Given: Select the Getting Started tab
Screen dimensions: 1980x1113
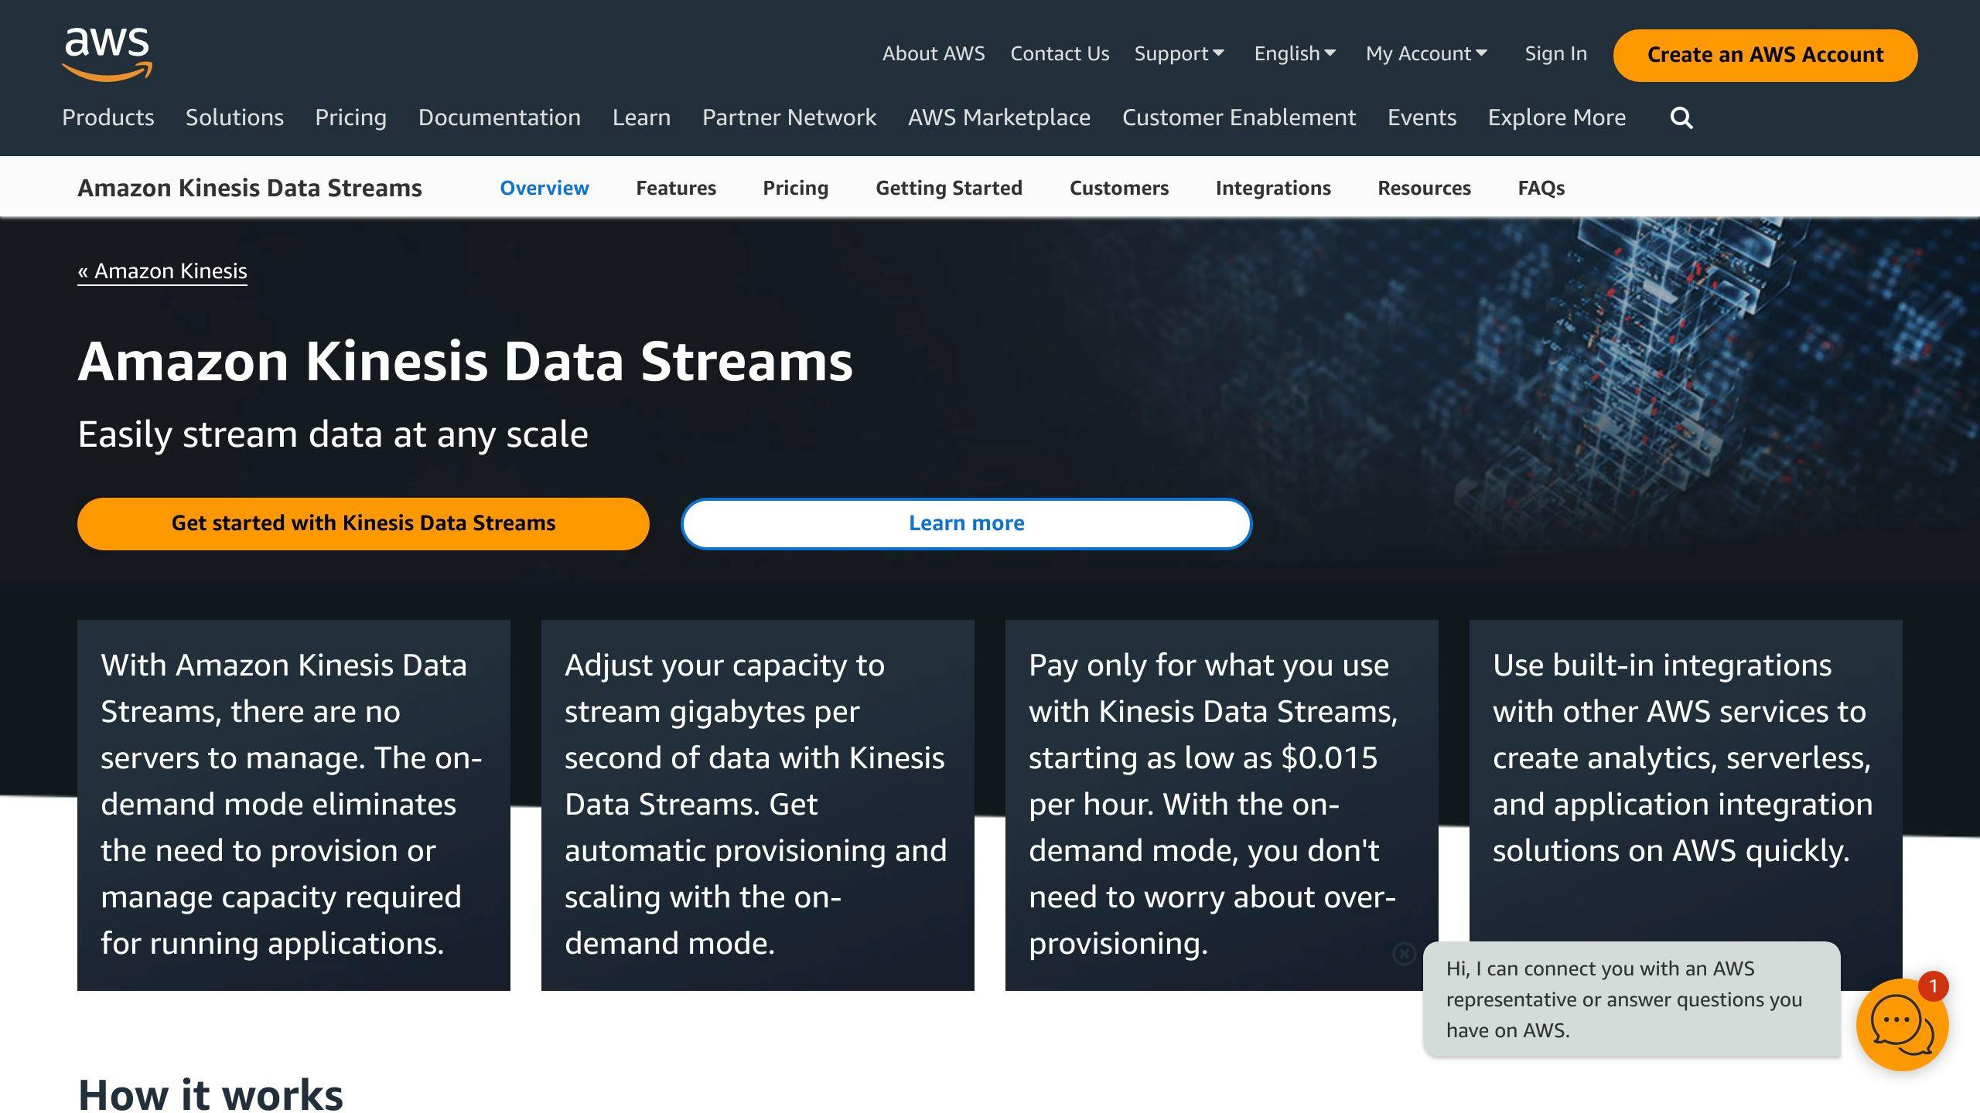Looking at the screenshot, I should click(949, 188).
